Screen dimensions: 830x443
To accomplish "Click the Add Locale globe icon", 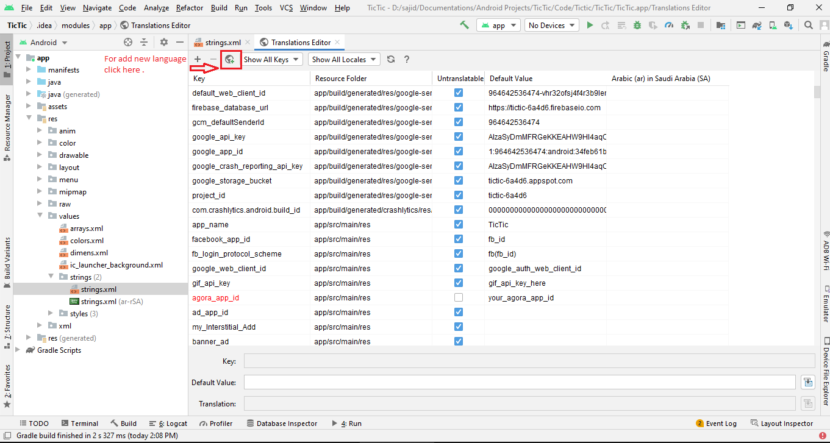I will [230, 59].
